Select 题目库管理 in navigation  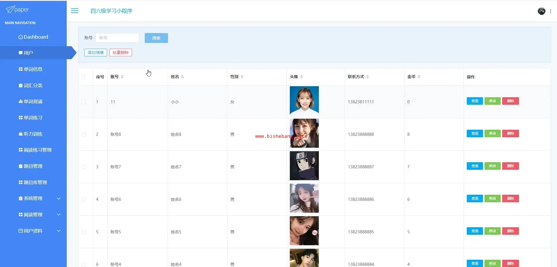(x=33, y=182)
